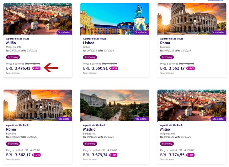This screenshot has height=167, width=229.
Task: Click the -18% discount tag on Milão 3.774,55 offer
Action: [190, 155]
